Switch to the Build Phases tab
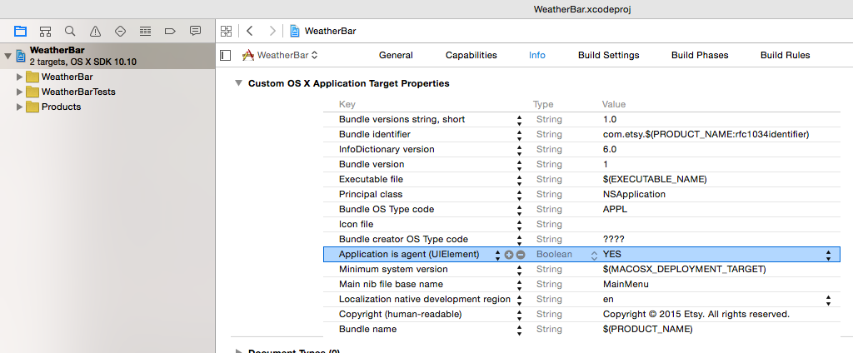 (700, 55)
